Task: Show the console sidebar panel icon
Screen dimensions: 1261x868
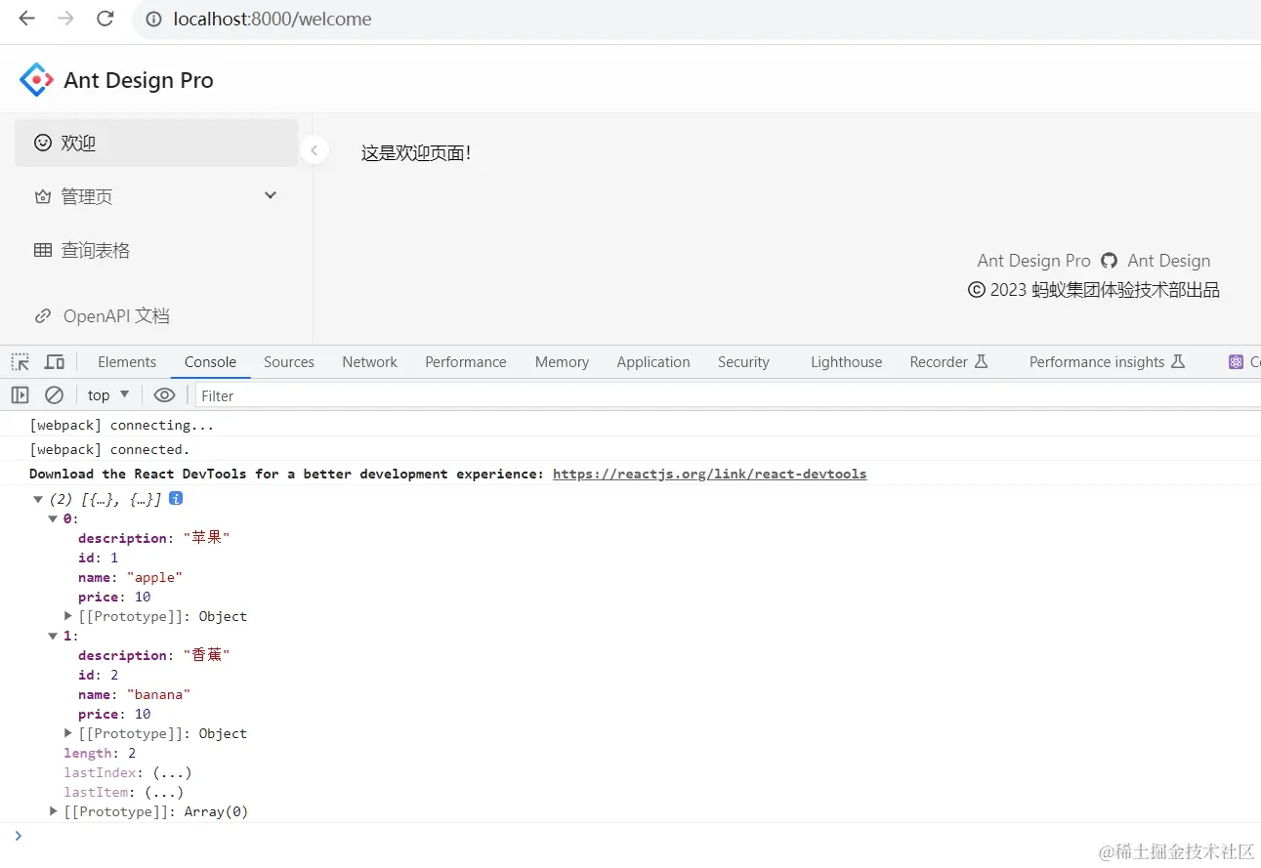Action: pyautogui.click(x=20, y=395)
